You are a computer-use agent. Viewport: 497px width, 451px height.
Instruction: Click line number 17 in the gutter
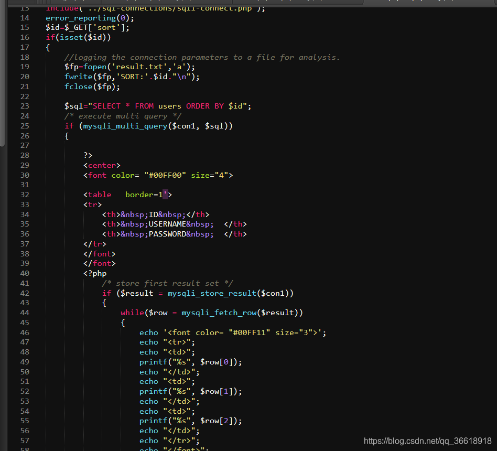(x=25, y=47)
